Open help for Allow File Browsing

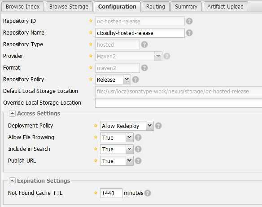[x=138, y=137]
